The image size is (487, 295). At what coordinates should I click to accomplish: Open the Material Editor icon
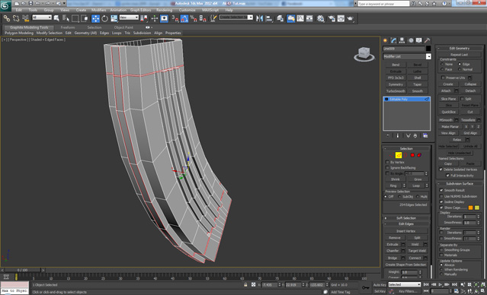pyautogui.click(x=321, y=18)
